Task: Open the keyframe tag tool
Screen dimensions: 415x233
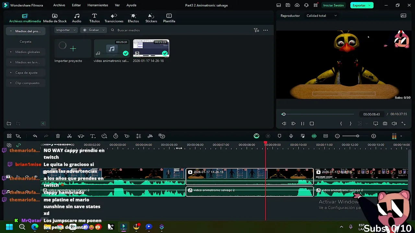Action: pos(127,136)
